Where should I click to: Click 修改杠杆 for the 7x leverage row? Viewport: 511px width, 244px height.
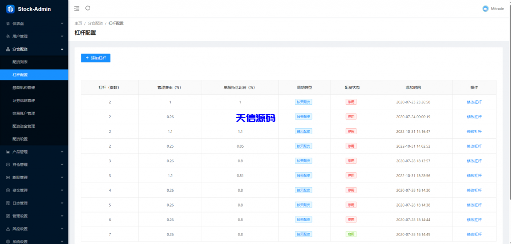pos(474,234)
